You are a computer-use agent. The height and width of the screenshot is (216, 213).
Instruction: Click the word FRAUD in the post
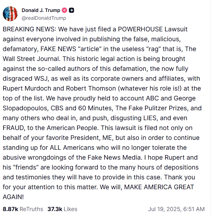coord(14,128)
